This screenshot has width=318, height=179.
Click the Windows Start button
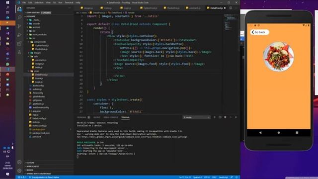pos(7,2)
